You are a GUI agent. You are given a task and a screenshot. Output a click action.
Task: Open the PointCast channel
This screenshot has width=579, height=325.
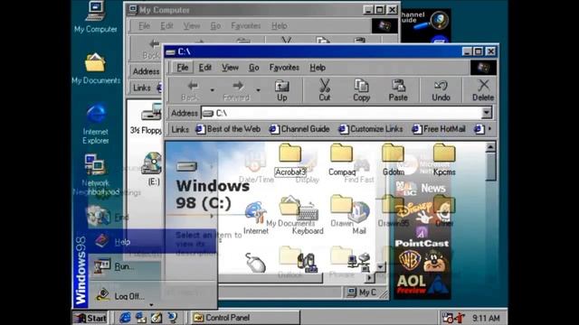coord(422,237)
